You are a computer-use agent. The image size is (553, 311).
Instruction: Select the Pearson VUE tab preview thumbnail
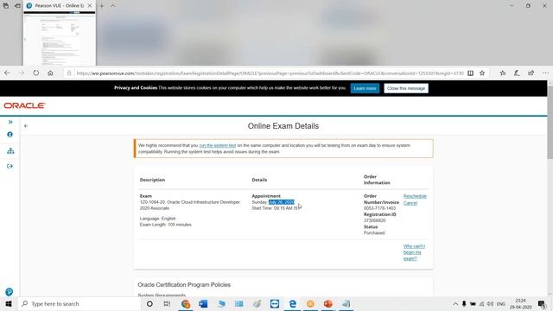click(x=60, y=39)
